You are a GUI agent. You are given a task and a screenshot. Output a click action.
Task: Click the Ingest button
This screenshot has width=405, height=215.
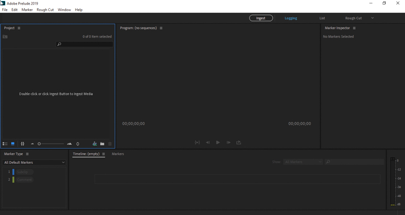[261, 18]
